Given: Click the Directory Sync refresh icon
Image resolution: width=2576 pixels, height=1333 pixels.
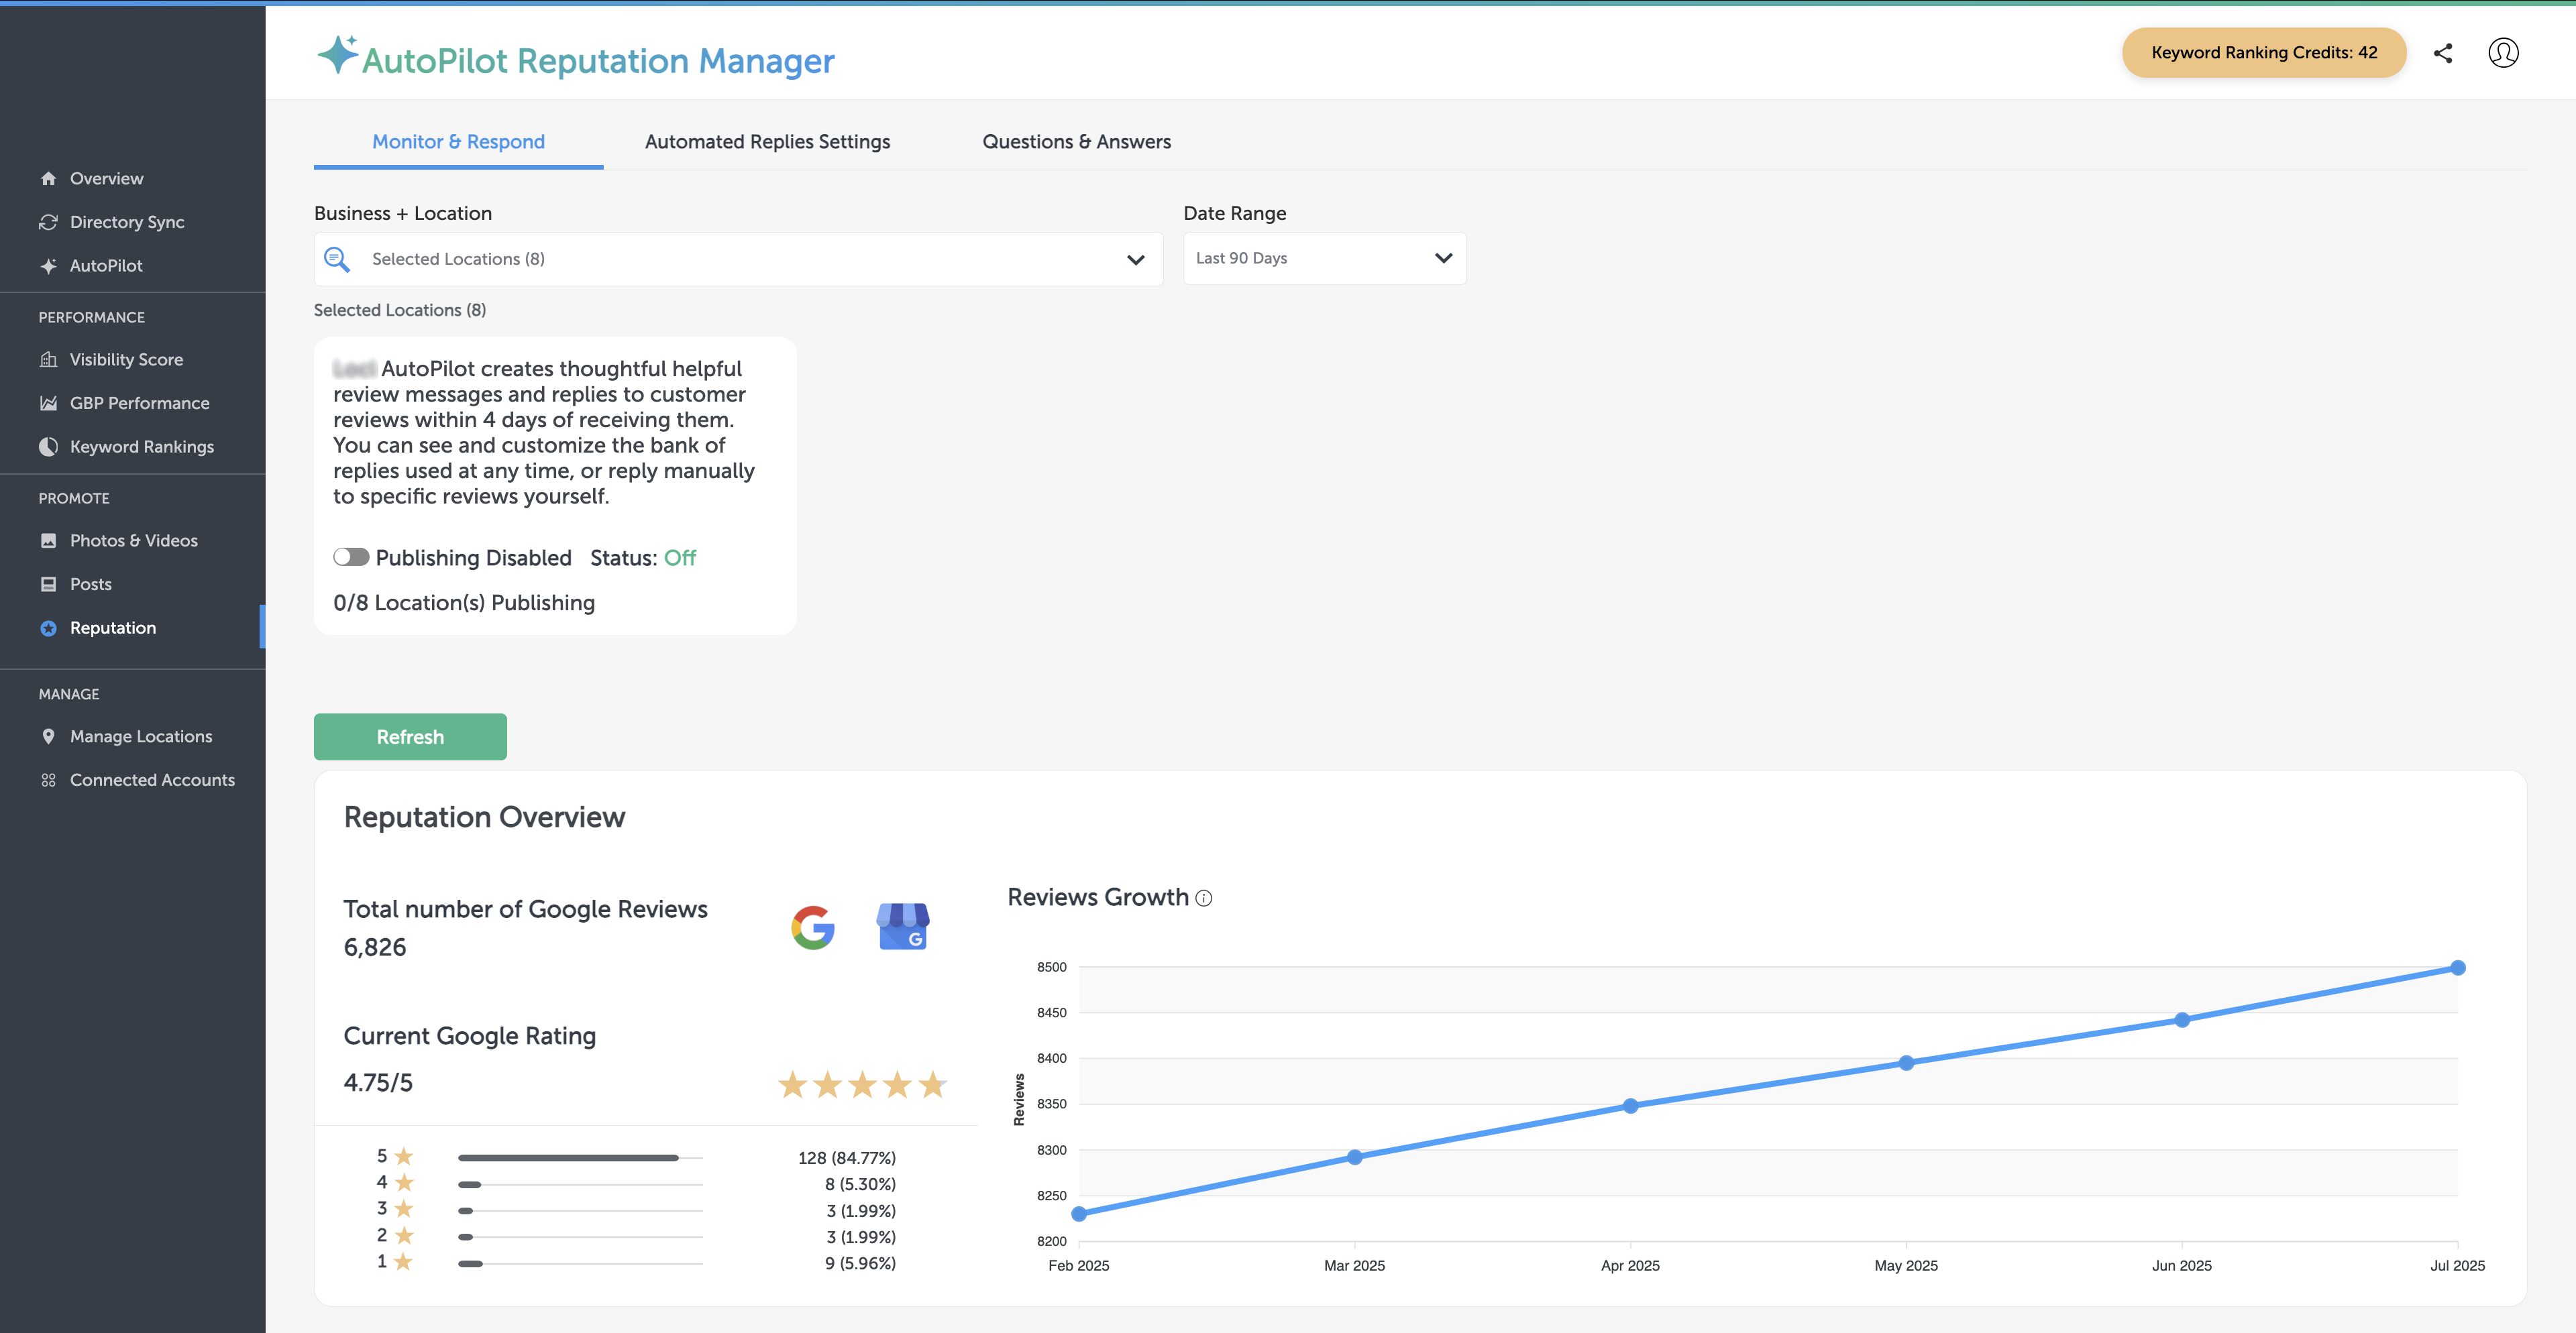Looking at the screenshot, I should tap(48, 222).
